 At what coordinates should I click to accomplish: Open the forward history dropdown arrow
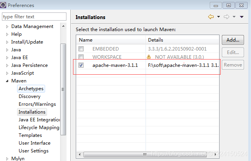click(x=234, y=17)
